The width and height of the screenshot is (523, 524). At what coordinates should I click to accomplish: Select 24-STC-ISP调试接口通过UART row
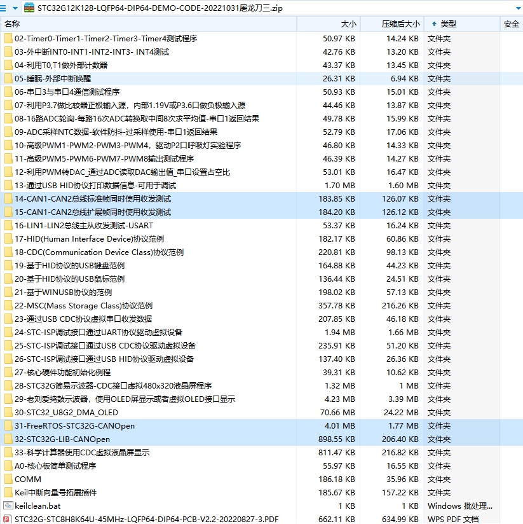[x=98, y=333]
